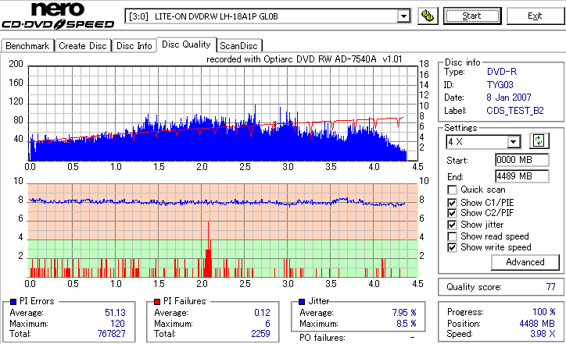This screenshot has width=566, height=344.
Task: Click PI Errors average 51.13
Action: coord(115,313)
